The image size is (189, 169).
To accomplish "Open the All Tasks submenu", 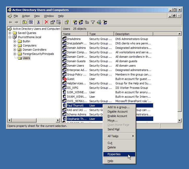I will (x=119, y=136).
